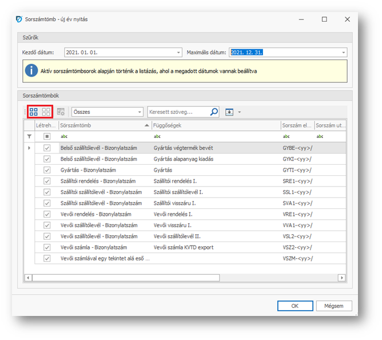Click the filter funnel icon in grid
Viewport: 382px width, 340px height.
click(30, 136)
